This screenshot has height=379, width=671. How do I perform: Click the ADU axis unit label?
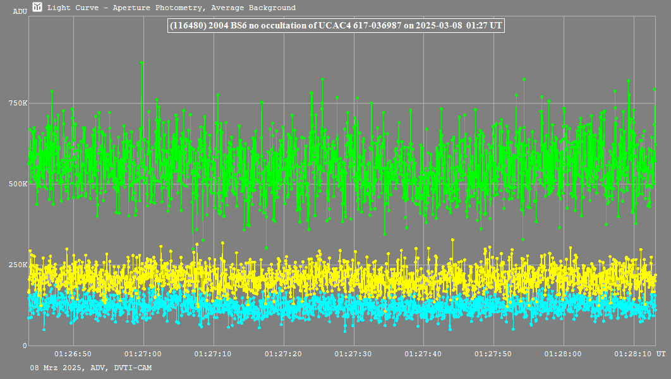20,11
